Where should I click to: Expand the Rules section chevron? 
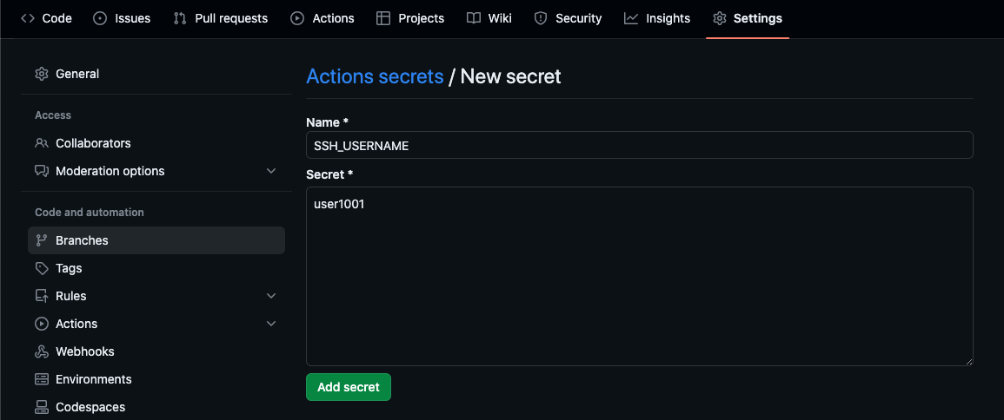coord(271,296)
